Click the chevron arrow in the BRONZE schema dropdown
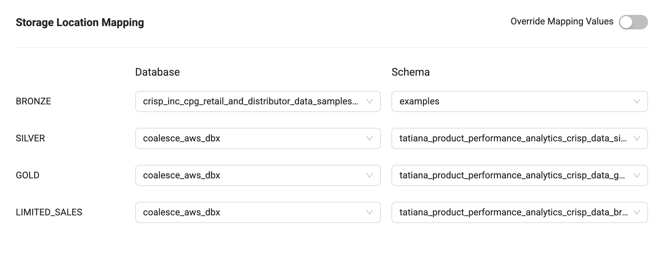This screenshot has height=257, width=657. pyautogui.click(x=636, y=101)
